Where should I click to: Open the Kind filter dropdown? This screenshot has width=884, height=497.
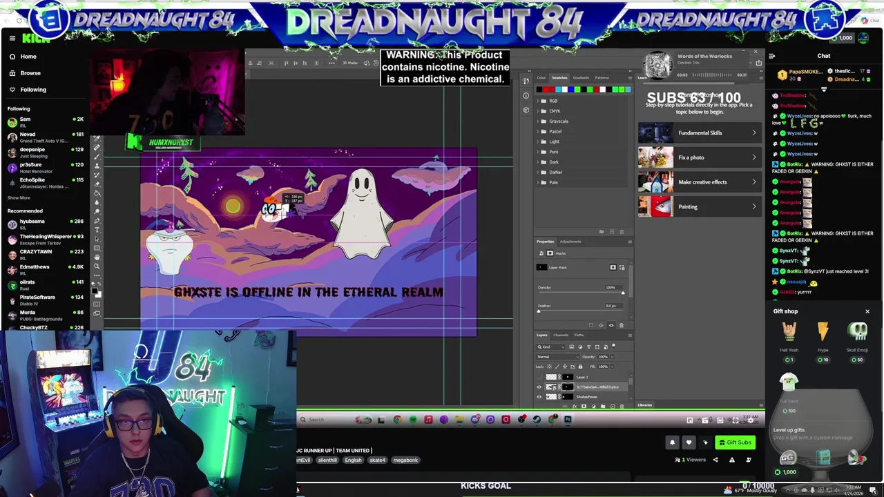[x=550, y=347]
